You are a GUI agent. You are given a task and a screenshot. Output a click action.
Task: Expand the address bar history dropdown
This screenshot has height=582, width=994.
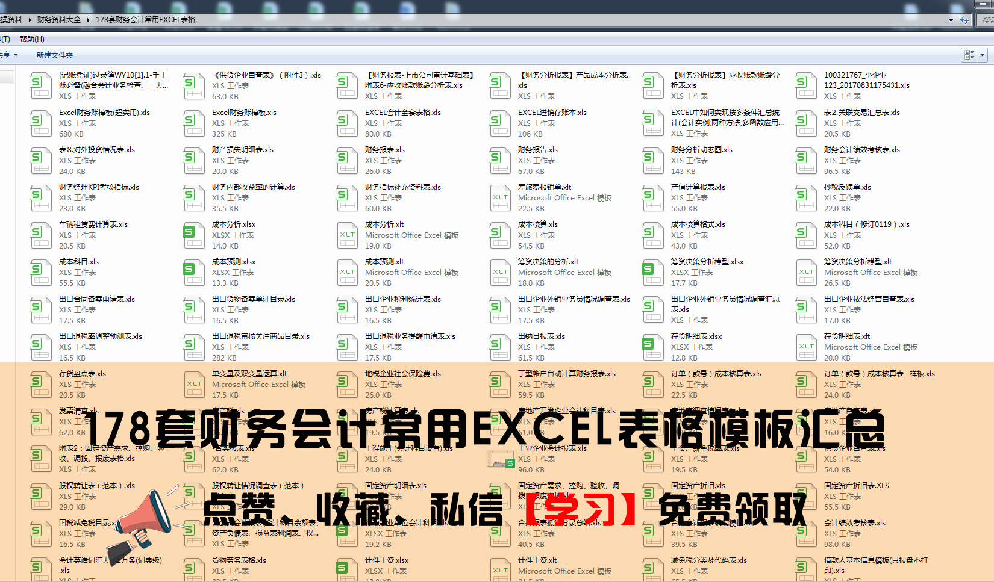coord(951,20)
